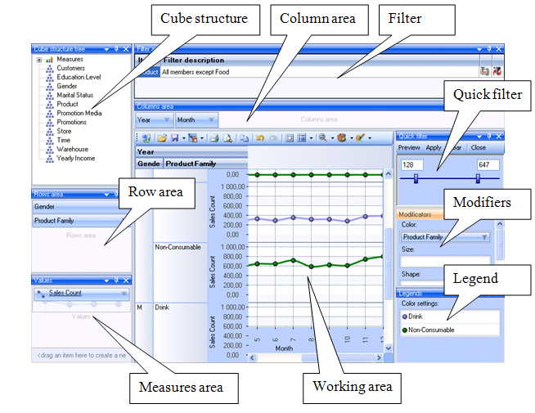Click the left handle of quick filter slider
This screenshot has height=413, width=535.
(416, 178)
